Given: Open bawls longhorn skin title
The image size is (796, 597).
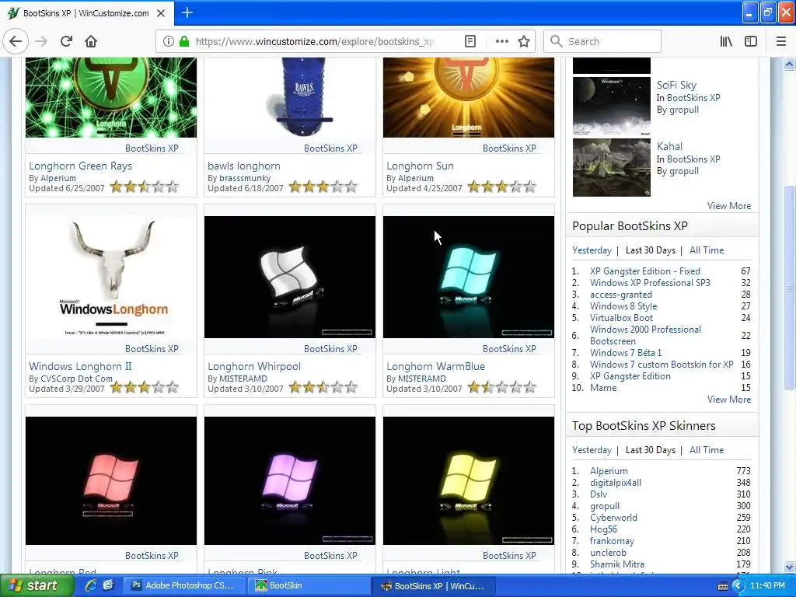Looking at the screenshot, I should (243, 166).
